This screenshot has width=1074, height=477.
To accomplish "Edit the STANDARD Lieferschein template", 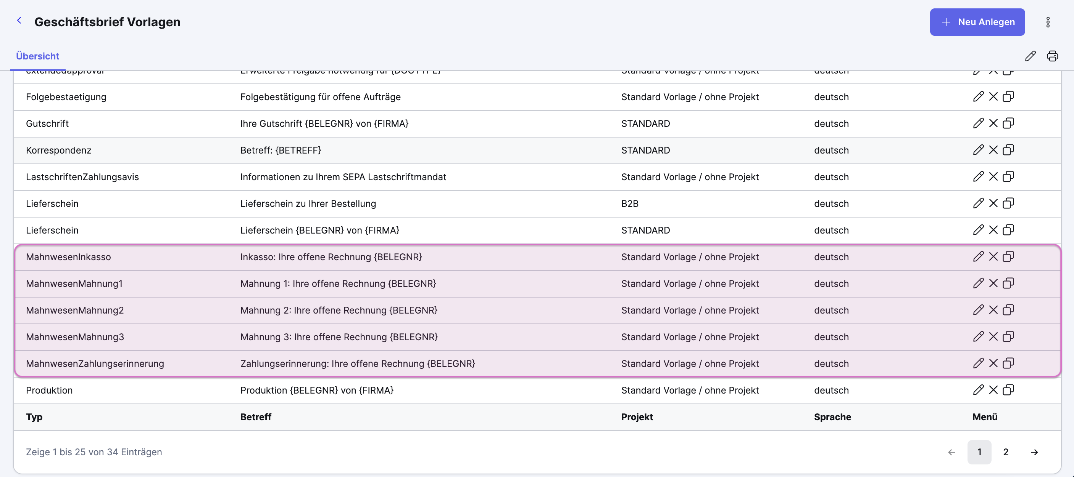I will [x=978, y=230].
